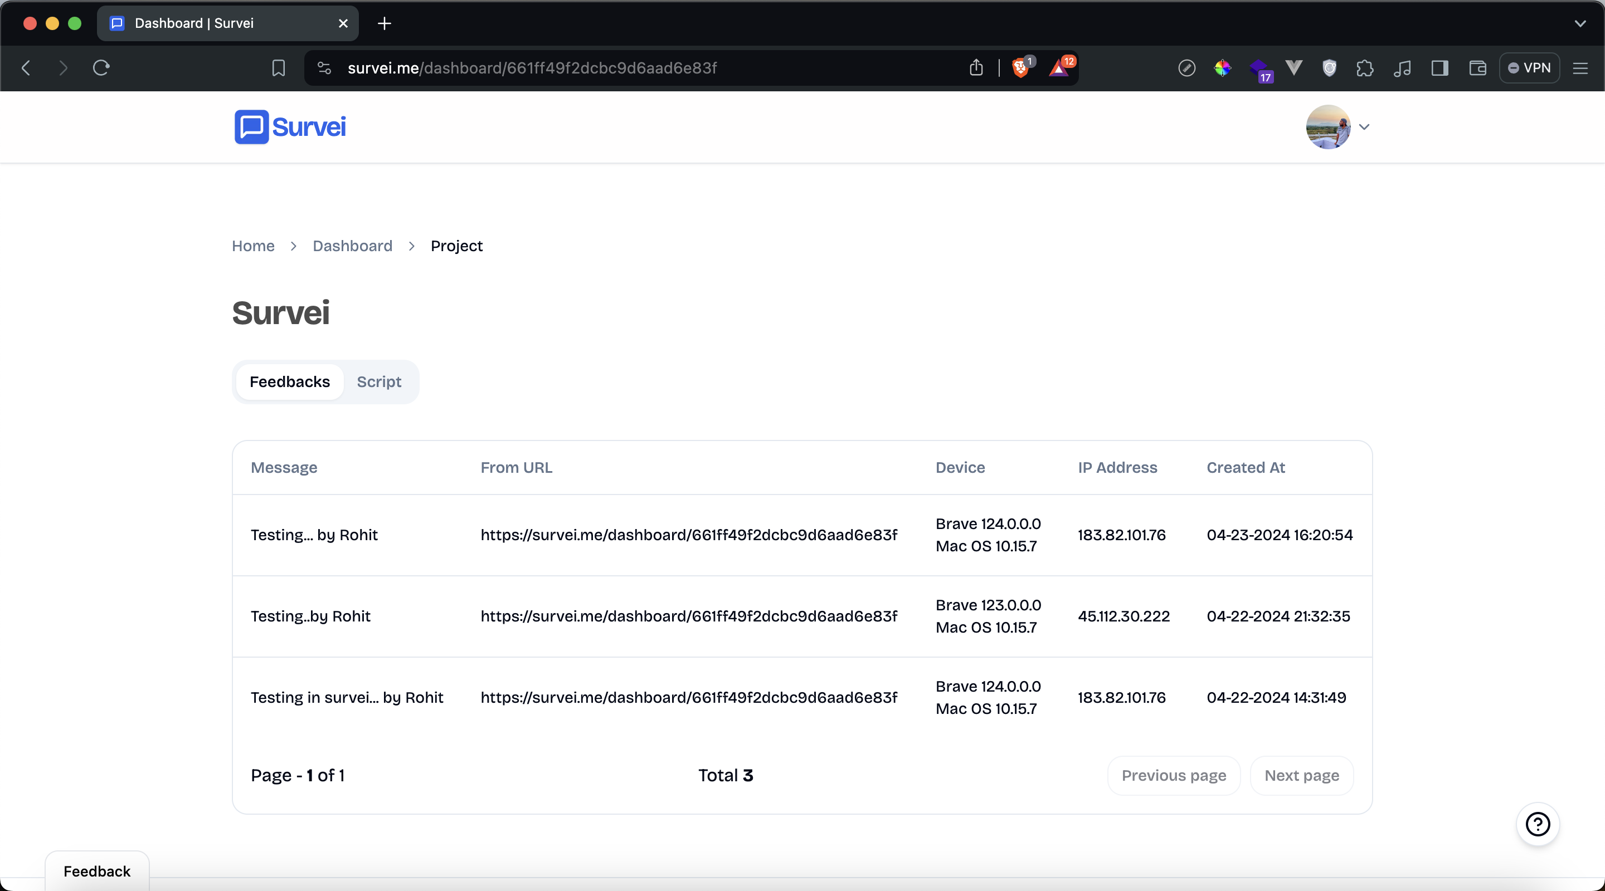Click the VPN button

point(1529,68)
